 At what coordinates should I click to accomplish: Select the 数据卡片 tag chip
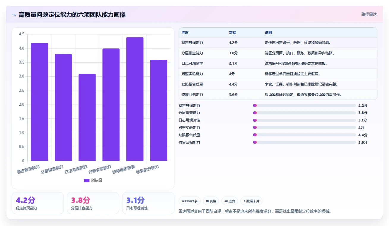click(x=251, y=201)
